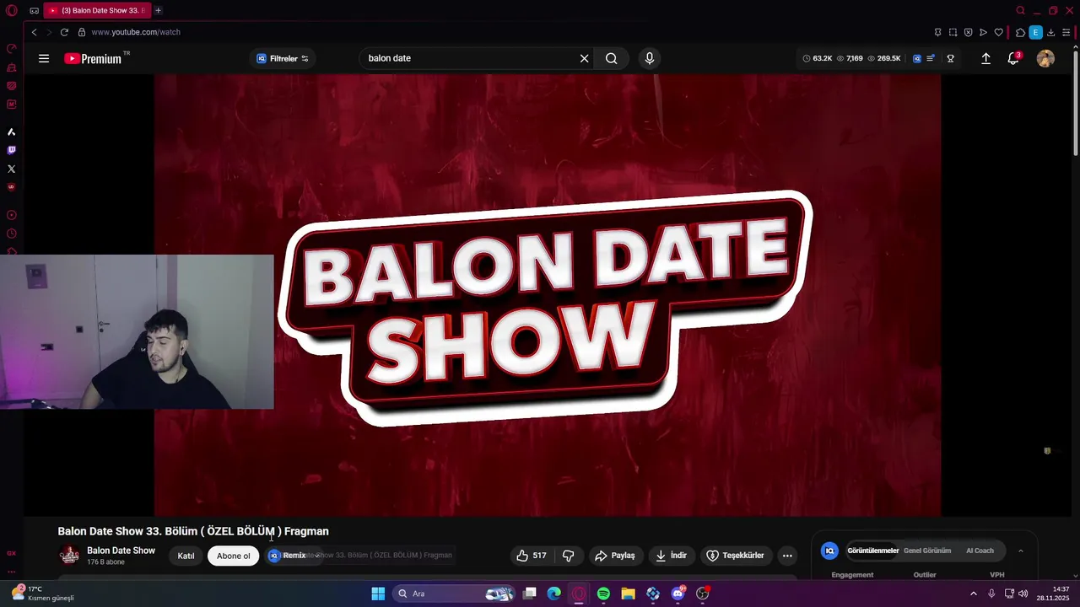This screenshot has height=607, width=1080.
Task: Go to YouTube Premium home logo
Action: coord(93,59)
